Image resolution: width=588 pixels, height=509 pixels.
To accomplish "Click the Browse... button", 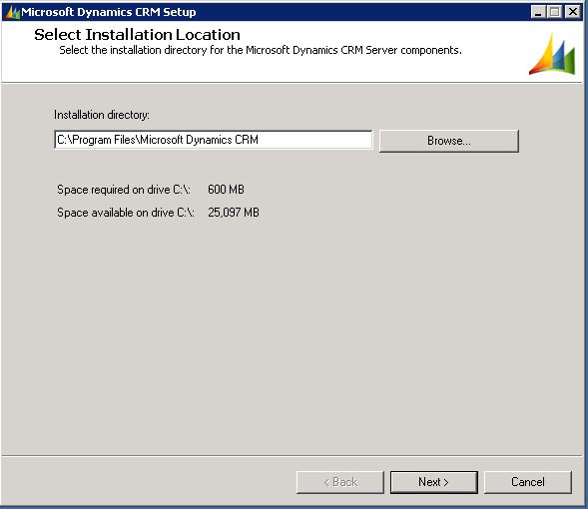I will (449, 141).
